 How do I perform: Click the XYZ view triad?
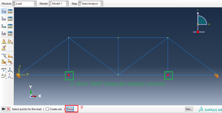tap(35, 92)
